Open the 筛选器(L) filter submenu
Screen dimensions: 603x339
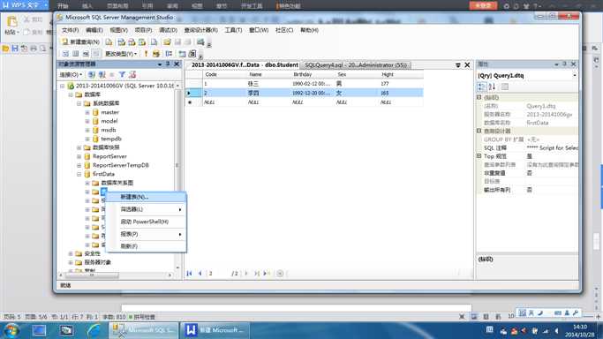(147, 209)
